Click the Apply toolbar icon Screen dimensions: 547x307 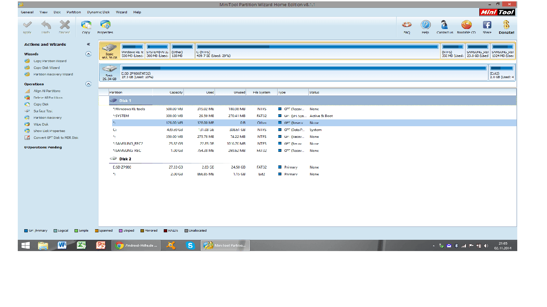pyautogui.click(x=27, y=25)
